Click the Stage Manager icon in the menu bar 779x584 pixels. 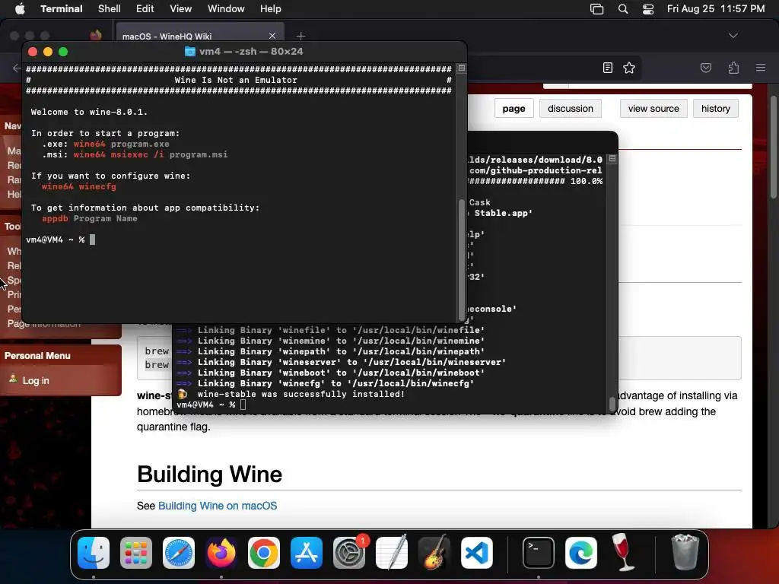596,9
